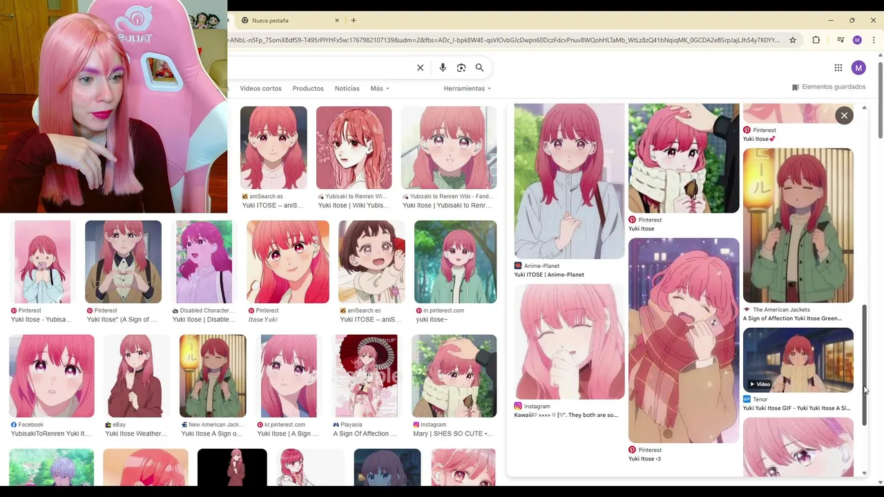
Task: Open Google Lens image search icon
Action: 461,68
